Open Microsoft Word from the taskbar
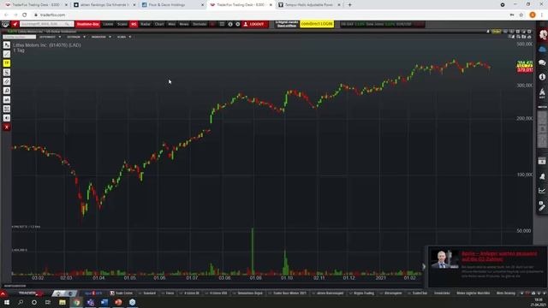 pyautogui.click(x=104, y=302)
